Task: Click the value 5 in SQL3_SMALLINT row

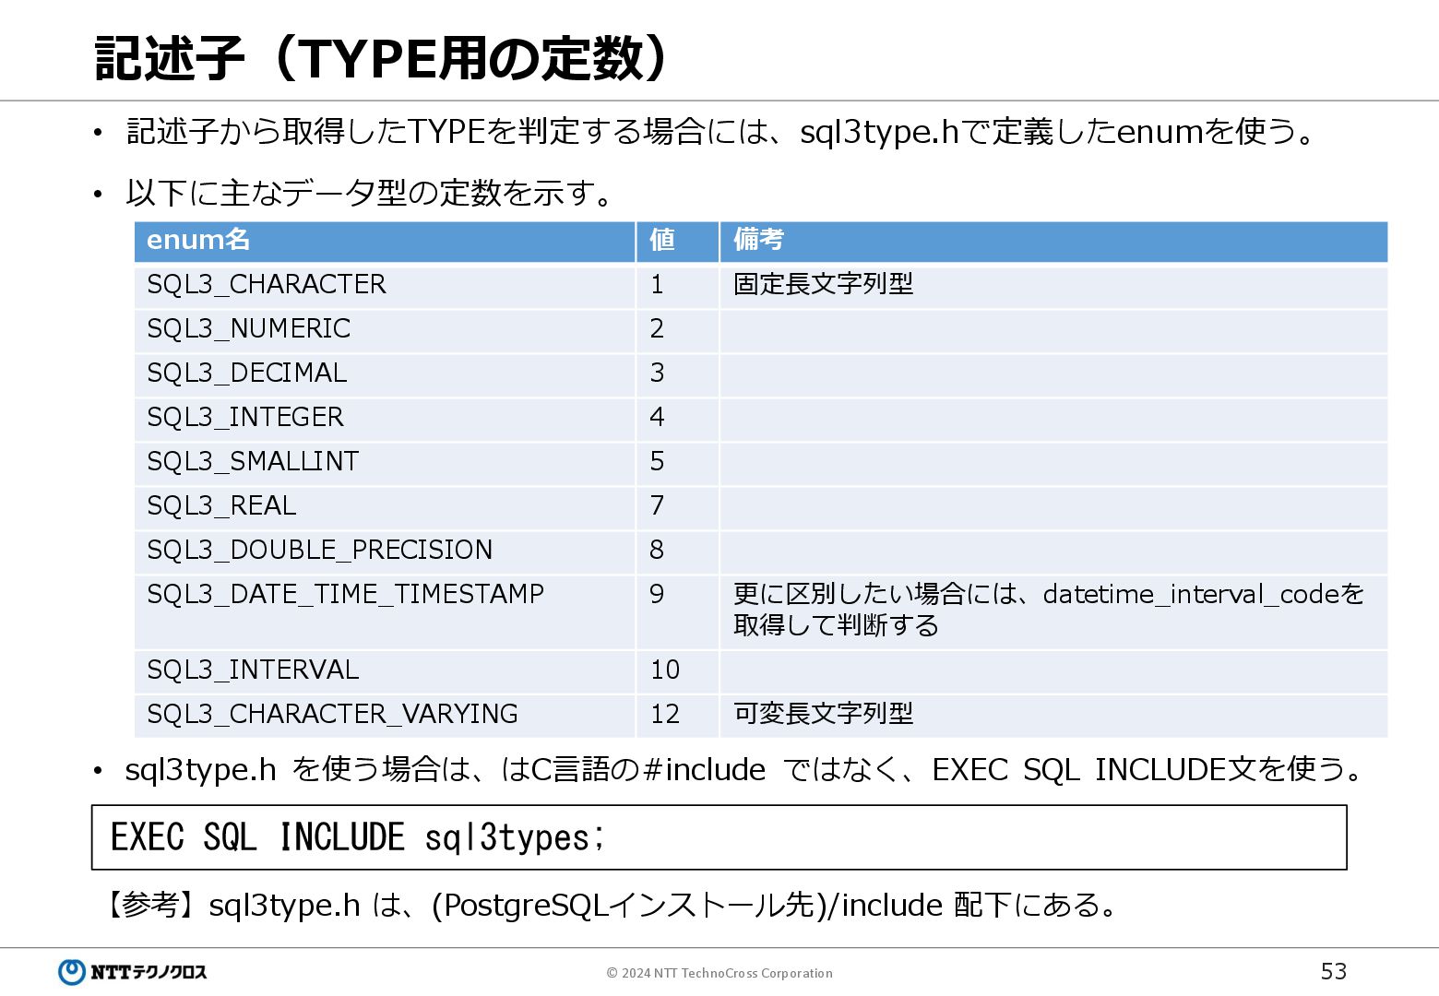Action: click(x=677, y=463)
